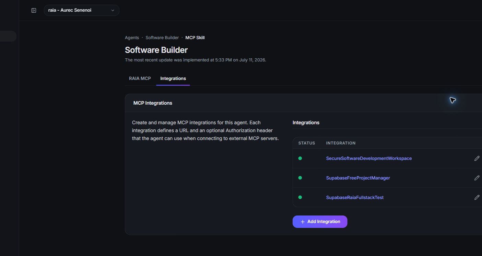
Task: Click the Add Integration button
Action: tap(320, 222)
